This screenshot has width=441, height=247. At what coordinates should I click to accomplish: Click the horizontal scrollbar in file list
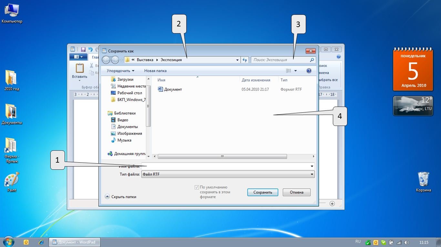click(x=222, y=157)
